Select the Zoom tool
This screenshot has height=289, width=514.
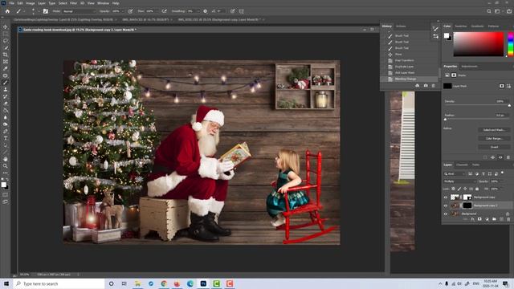(x=6, y=166)
